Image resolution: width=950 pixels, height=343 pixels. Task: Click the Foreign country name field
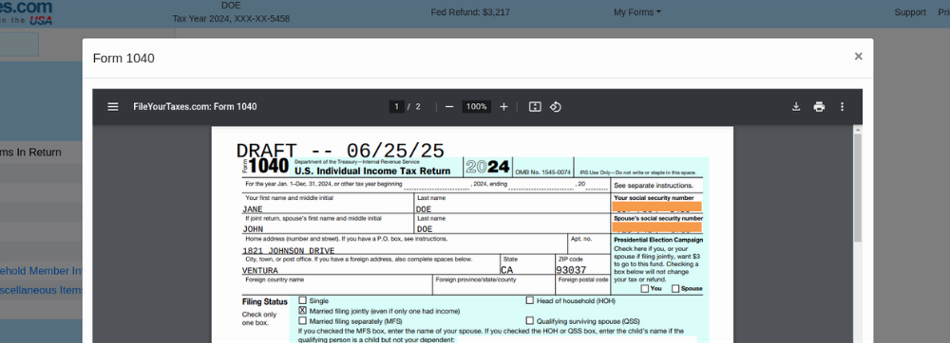[x=336, y=285]
